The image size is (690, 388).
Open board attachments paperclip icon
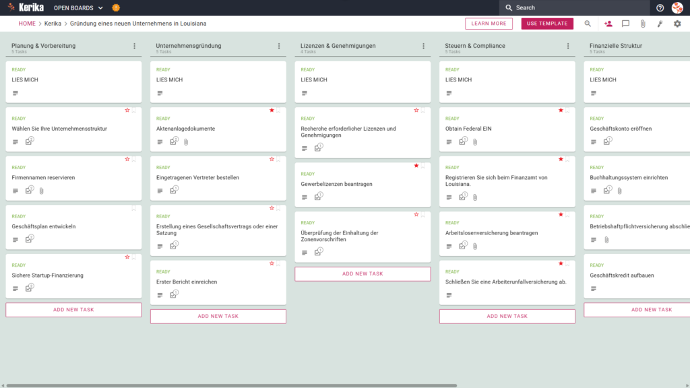643,24
